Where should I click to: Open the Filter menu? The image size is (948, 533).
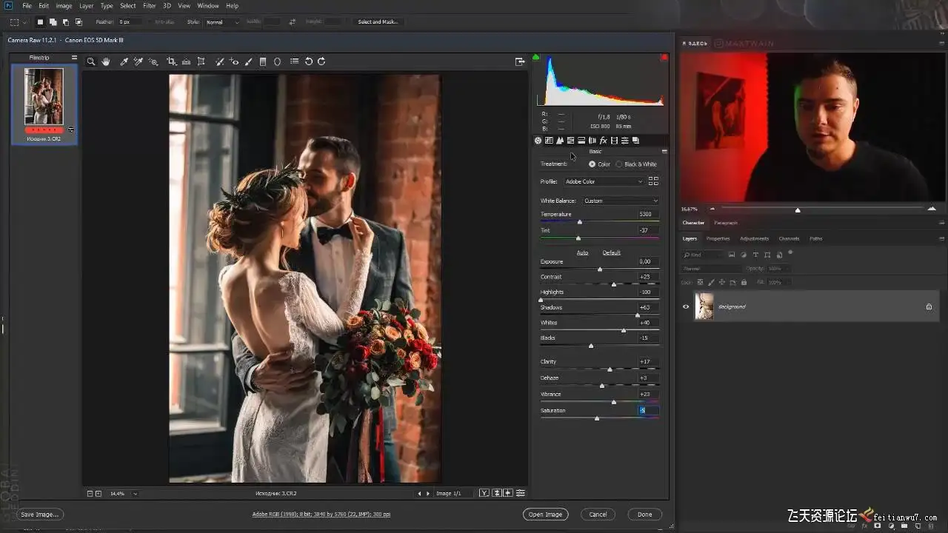(x=149, y=6)
